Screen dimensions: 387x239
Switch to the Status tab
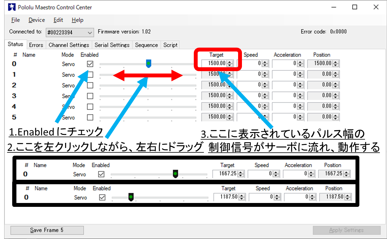(15, 44)
